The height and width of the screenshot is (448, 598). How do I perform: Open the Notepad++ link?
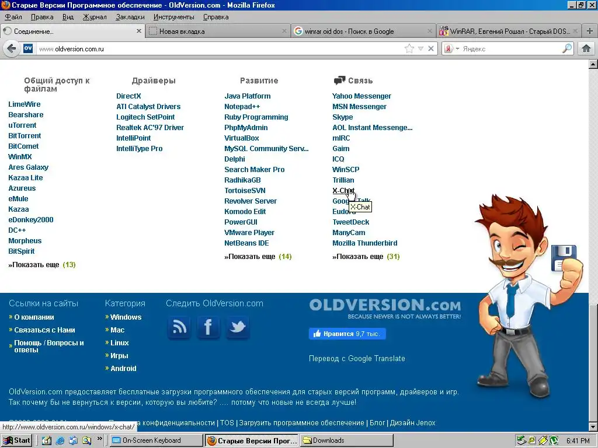242,107
